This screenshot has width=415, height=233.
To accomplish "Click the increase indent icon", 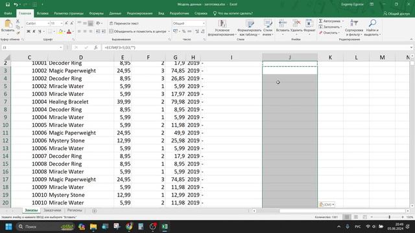I will [104, 32].
